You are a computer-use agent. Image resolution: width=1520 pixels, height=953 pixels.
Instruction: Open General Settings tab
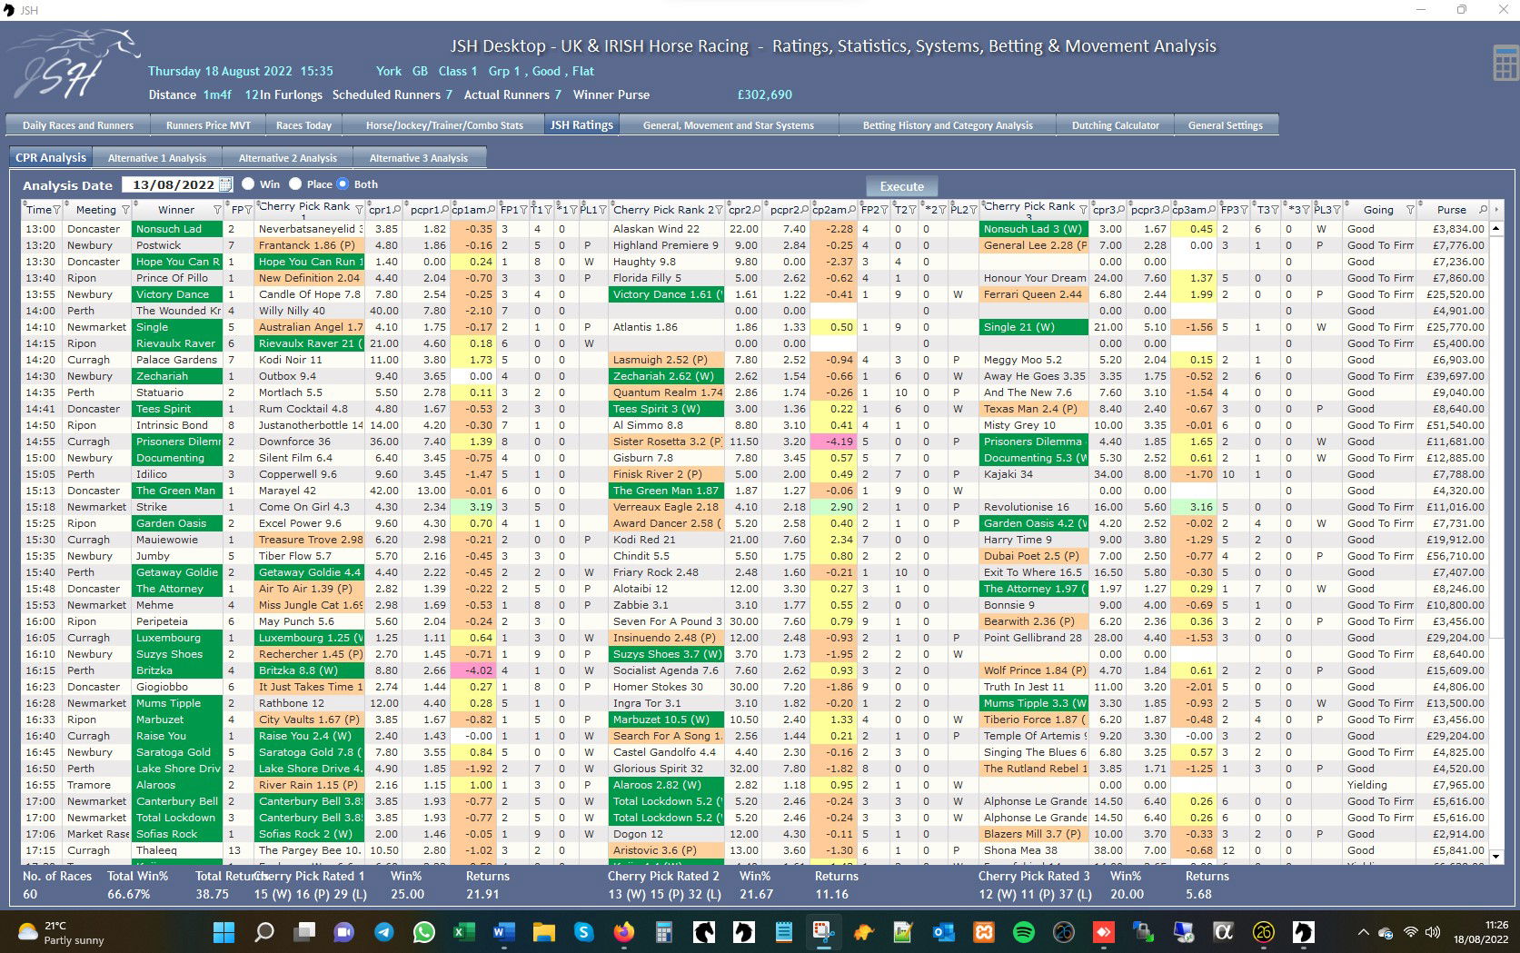coord(1225,125)
